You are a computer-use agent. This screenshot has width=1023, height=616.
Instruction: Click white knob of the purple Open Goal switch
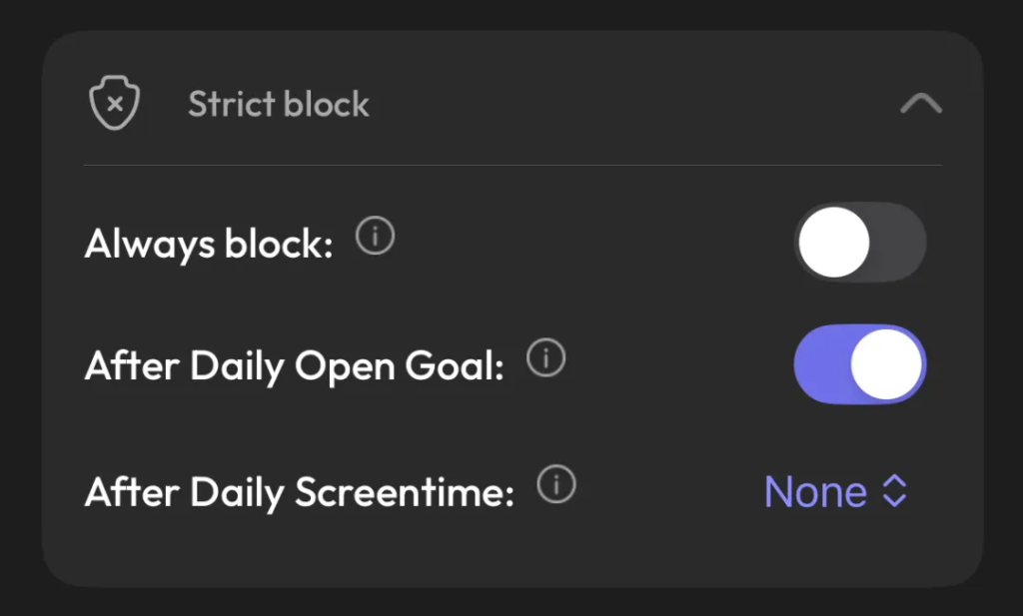[886, 364]
